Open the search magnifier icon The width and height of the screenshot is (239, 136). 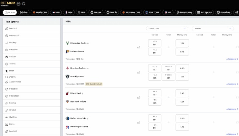tap(24, 4)
